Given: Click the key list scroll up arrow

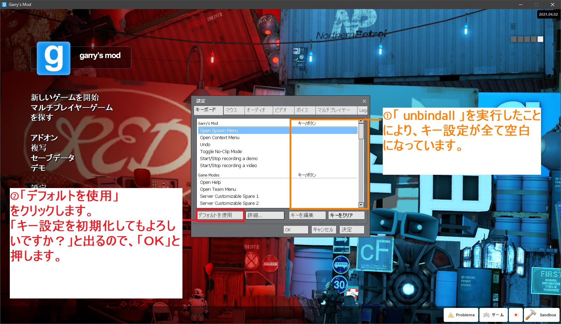Looking at the screenshot, I should [361, 121].
